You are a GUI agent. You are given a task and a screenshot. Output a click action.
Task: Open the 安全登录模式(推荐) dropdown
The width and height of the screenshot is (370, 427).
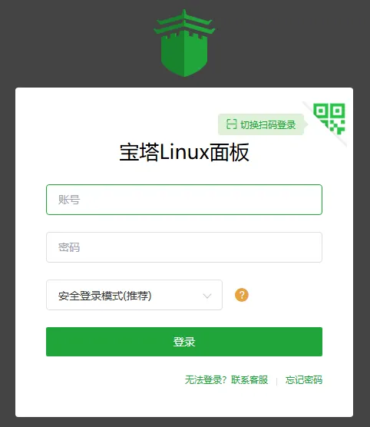click(134, 295)
